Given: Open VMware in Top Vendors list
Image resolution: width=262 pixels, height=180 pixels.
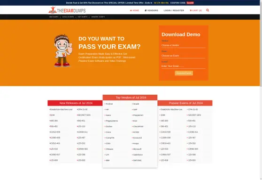Looking at the screenshot, I should [x=109, y=149].
